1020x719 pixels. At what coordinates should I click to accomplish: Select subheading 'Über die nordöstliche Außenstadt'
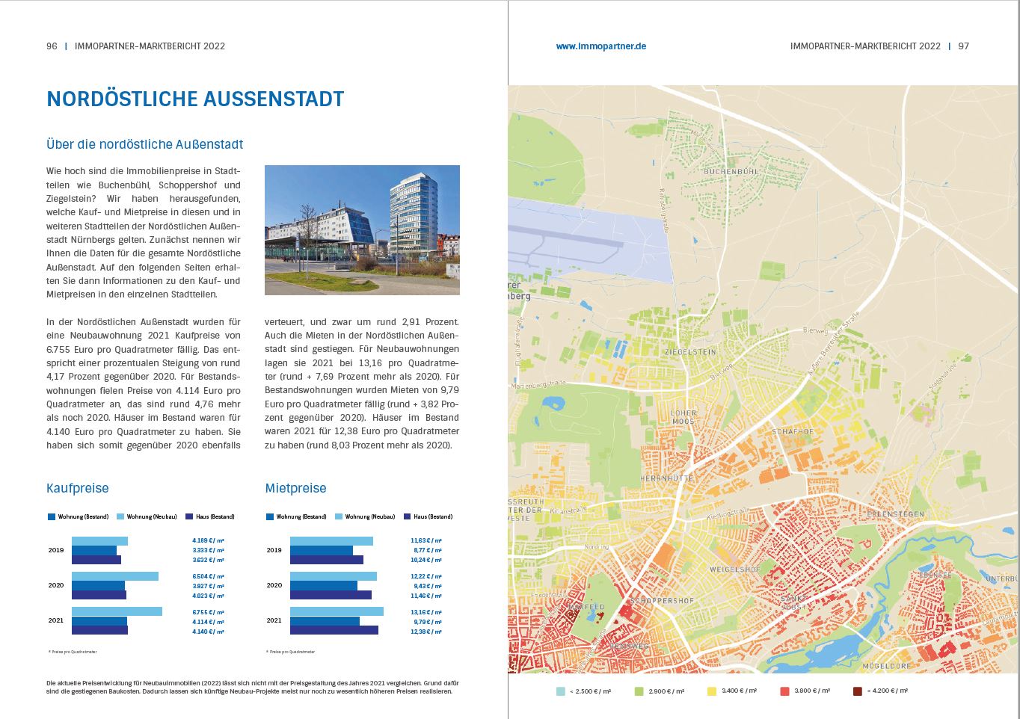click(x=144, y=144)
